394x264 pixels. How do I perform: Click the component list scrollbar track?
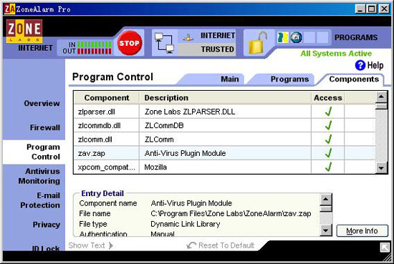(x=381, y=135)
